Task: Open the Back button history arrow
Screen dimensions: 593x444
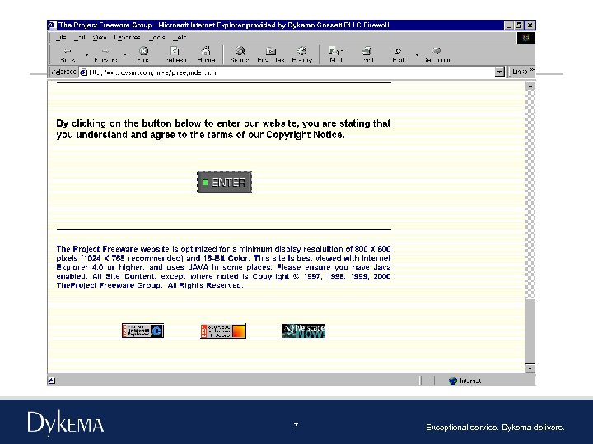Action: pyautogui.click(x=86, y=55)
